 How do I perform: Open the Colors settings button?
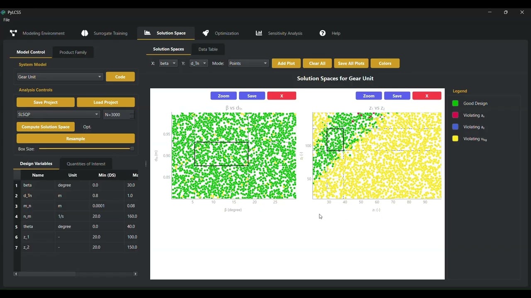pos(385,63)
